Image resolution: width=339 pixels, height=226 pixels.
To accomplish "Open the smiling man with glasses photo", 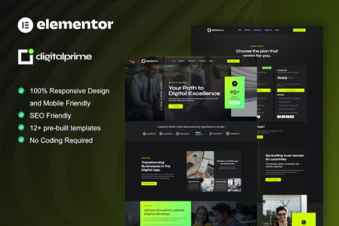I will pyautogui.click(x=285, y=210).
